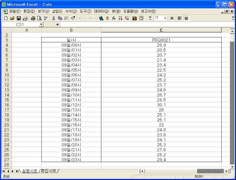Screen dimensions: 236x180
Task: Expand the Name Box dropdown arrow
Action: 41,24
